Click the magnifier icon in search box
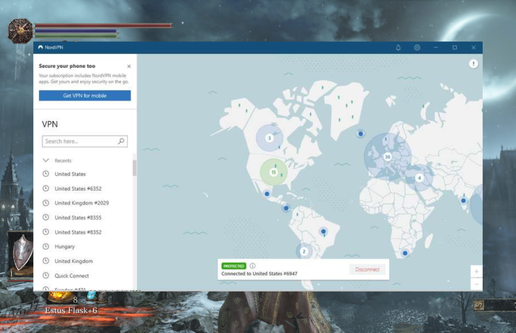 (121, 141)
